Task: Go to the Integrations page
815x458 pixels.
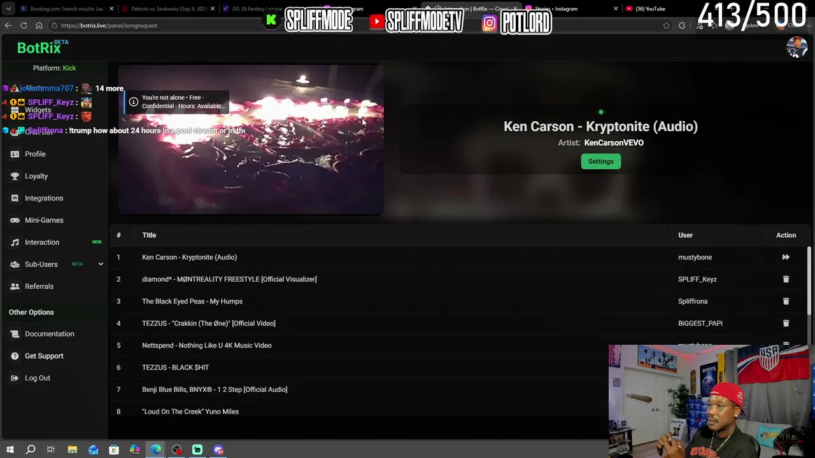Action: pyautogui.click(x=44, y=198)
